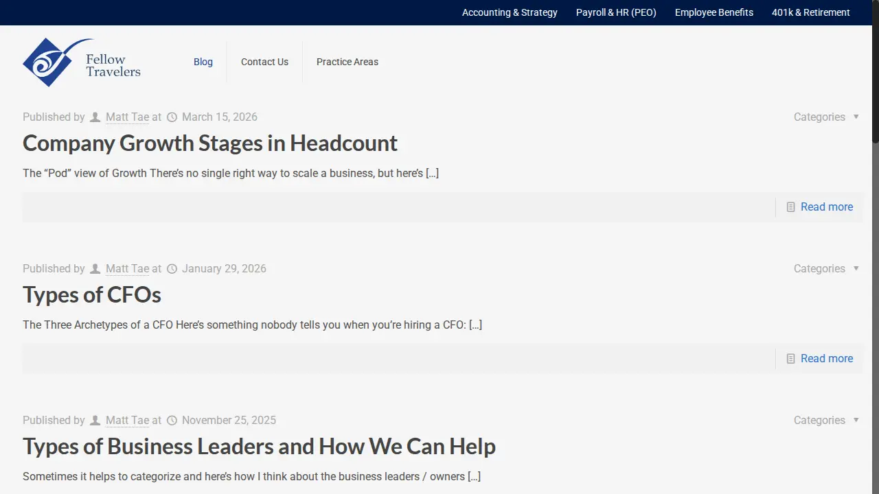Open Employee Benefits in top bar
The width and height of the screenshot is (879, 494).
click(714, 12)
